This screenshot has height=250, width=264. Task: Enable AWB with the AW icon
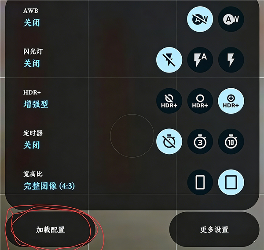click(231, 19)
